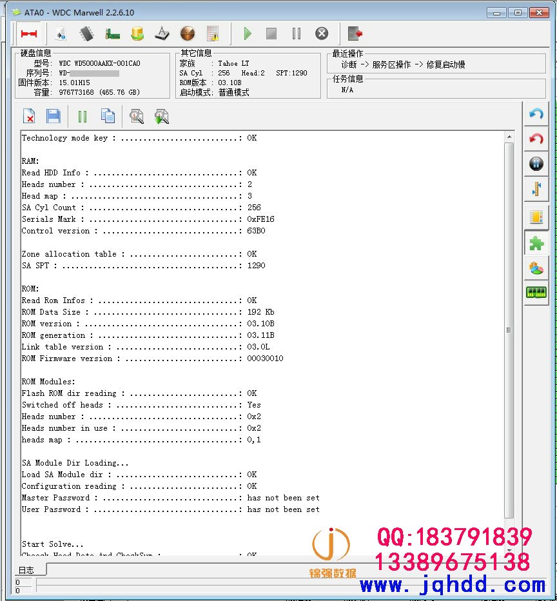Open the yellow notebook sidebar icon
Viewport: 557px width, 601px height.
coord(536,217)
